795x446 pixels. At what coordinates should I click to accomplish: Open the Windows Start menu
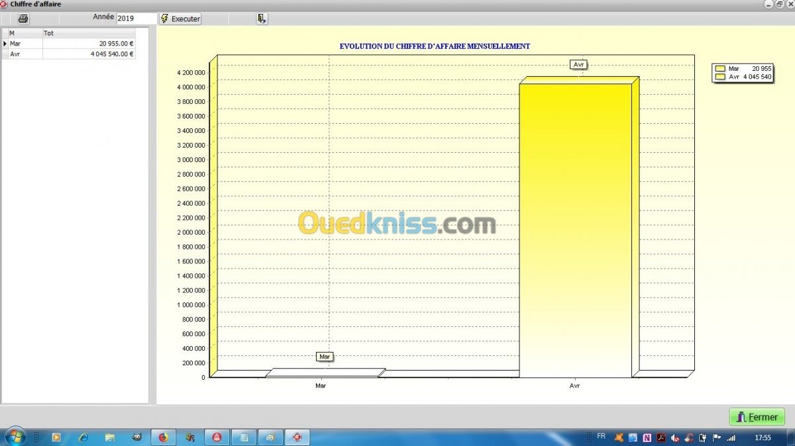pyautogui.click(x=15, y=437)
